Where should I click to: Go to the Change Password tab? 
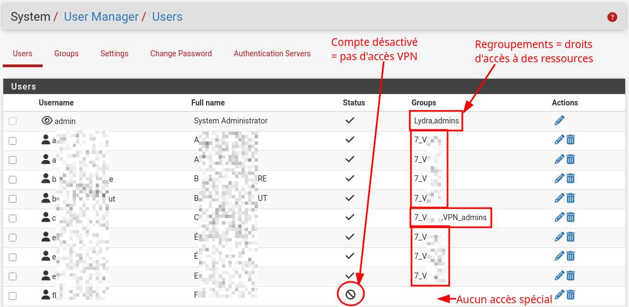(181, 54)
